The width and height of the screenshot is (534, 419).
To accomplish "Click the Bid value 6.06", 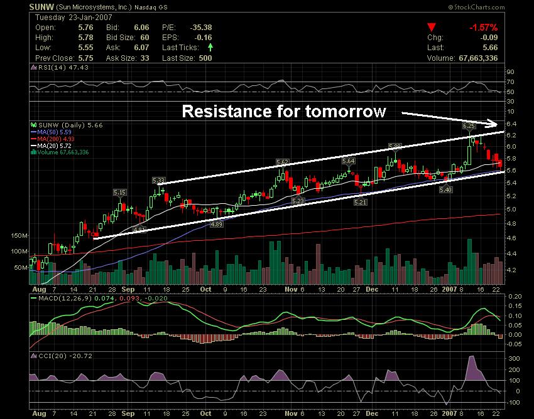I will click(x=141, y=28).
